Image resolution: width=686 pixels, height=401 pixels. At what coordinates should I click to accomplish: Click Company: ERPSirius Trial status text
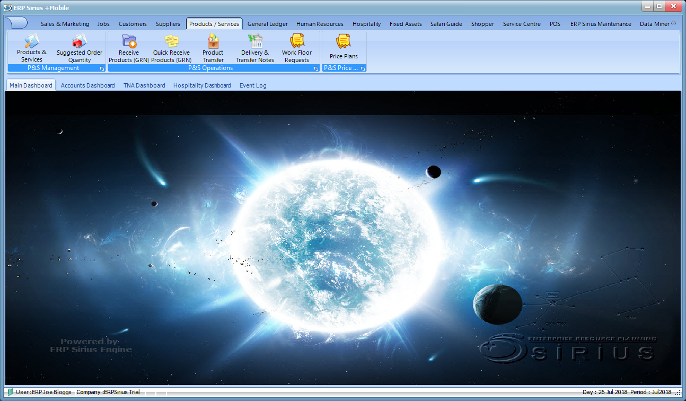point(108,392)
